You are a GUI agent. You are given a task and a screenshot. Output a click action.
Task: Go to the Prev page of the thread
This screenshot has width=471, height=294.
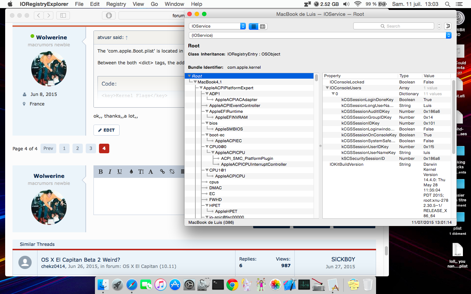click(x=48, y=148)
